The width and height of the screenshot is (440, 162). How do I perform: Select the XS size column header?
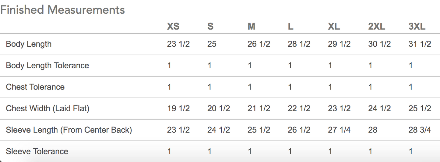coord(173,27)
